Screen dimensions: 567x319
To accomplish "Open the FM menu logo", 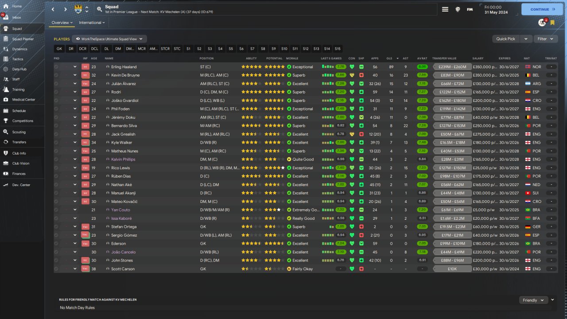I will pyautogui.click(x=470, y=9).
